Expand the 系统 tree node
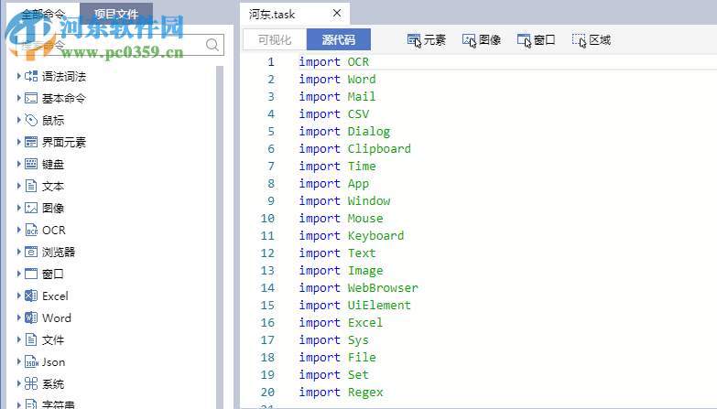The image size is (717, 409). pyautogui.click(x=18, y=383)
